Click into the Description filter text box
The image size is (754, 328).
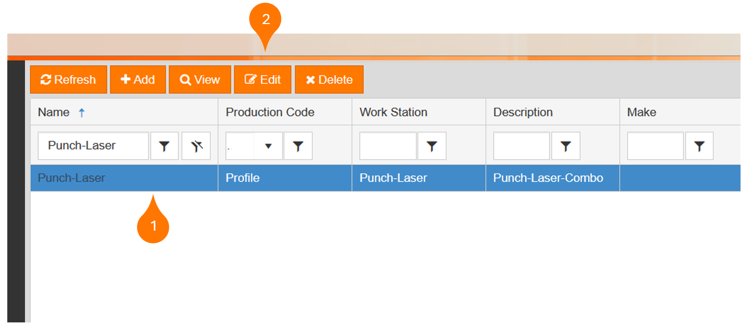[521, 146]
